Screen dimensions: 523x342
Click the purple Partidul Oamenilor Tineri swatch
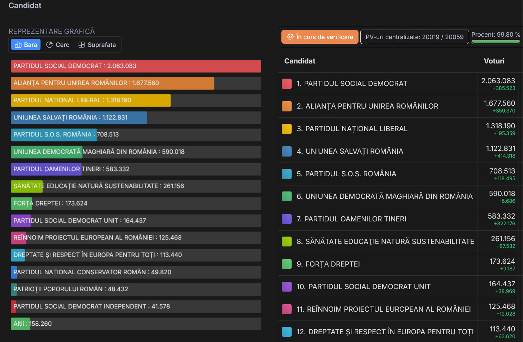pyautogui.click(x=287, y=219)
